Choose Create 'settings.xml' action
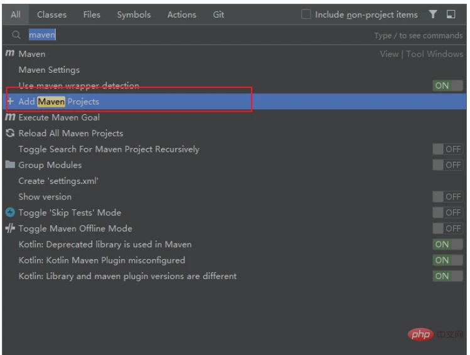The height and width of the screenshot is (355, 470). [58, 181]
